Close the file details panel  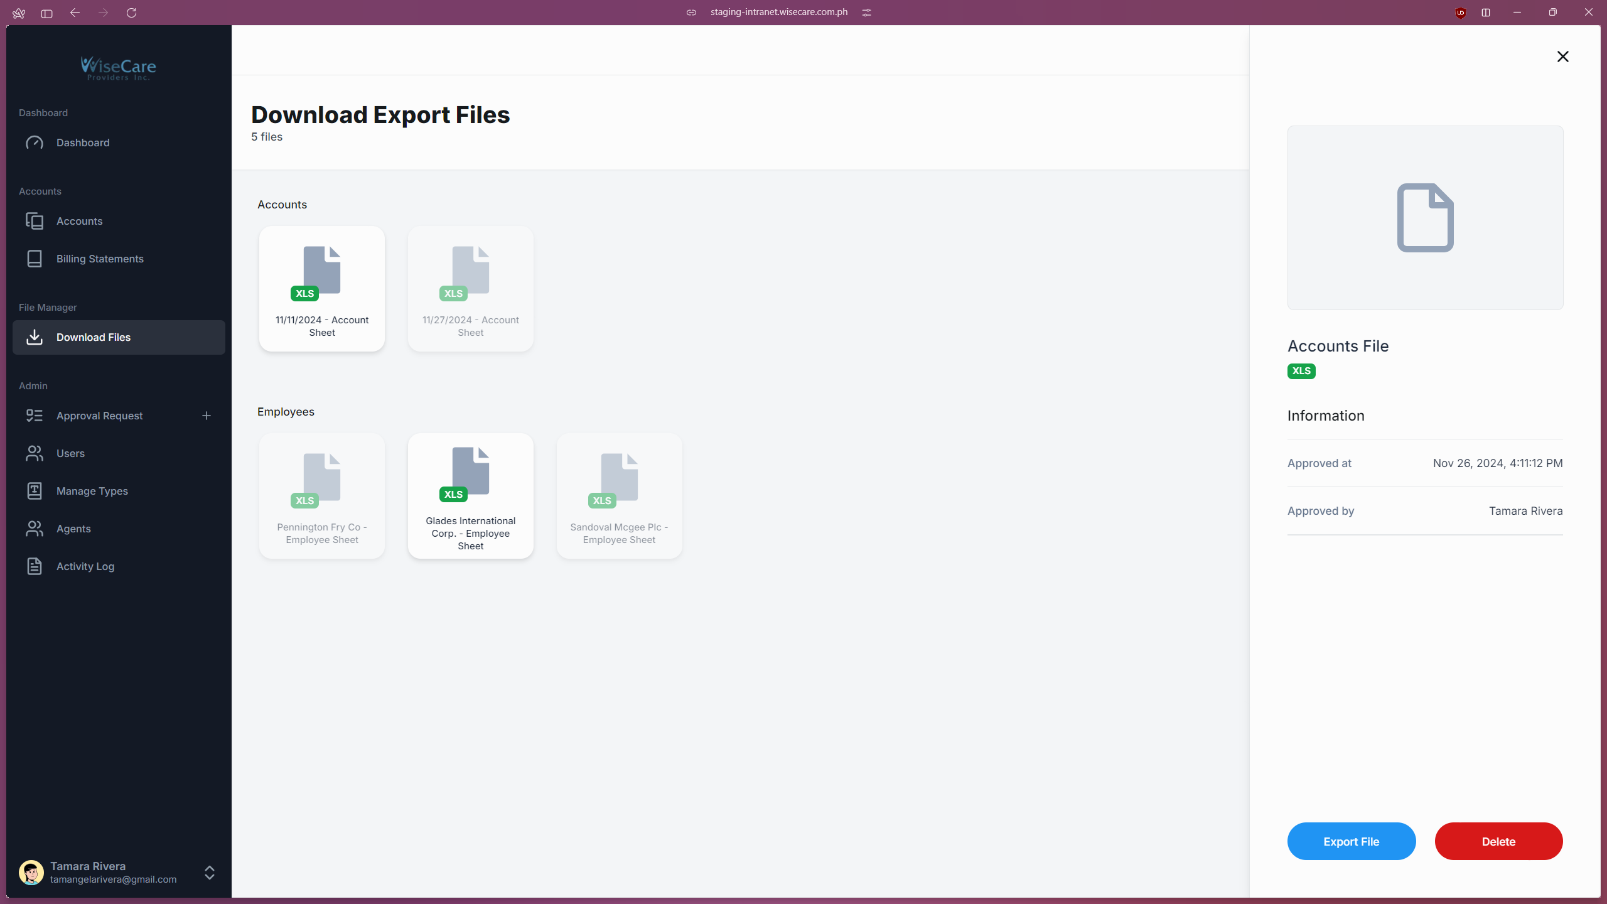pos(1562,56)
